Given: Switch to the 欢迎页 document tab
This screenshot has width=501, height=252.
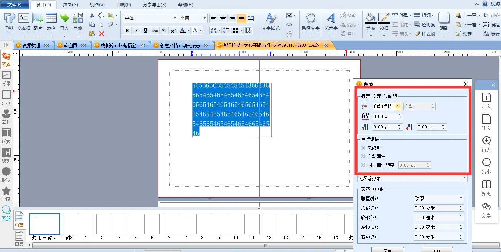Looking at the screenshot, I should click(70, 46).
